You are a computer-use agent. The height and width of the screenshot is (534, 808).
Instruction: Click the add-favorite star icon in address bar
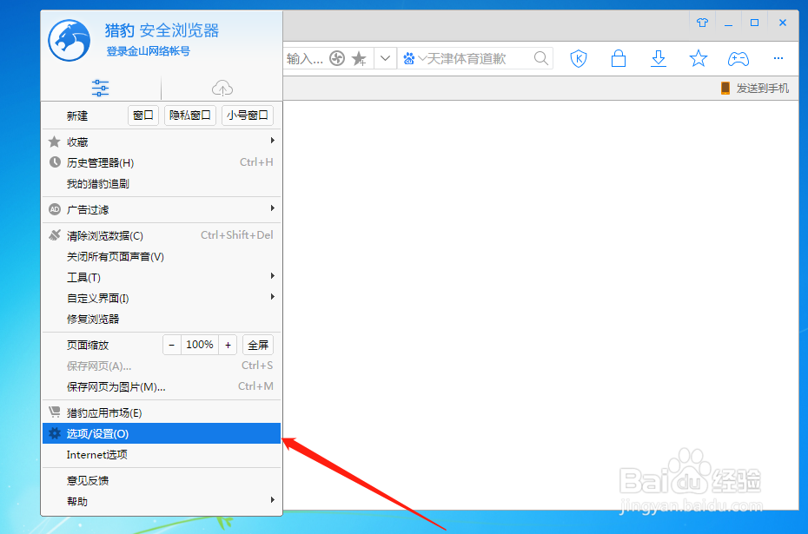coord(359,59)
